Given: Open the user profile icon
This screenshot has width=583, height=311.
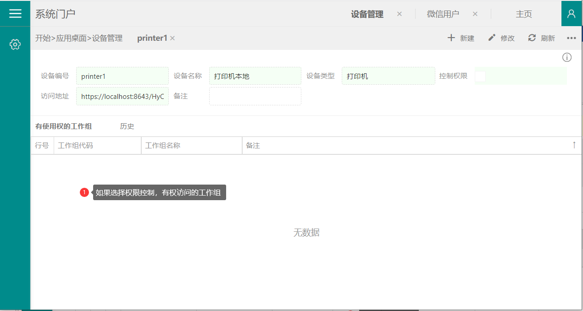Looking at the screenshot, I should [x=572, y=13].
